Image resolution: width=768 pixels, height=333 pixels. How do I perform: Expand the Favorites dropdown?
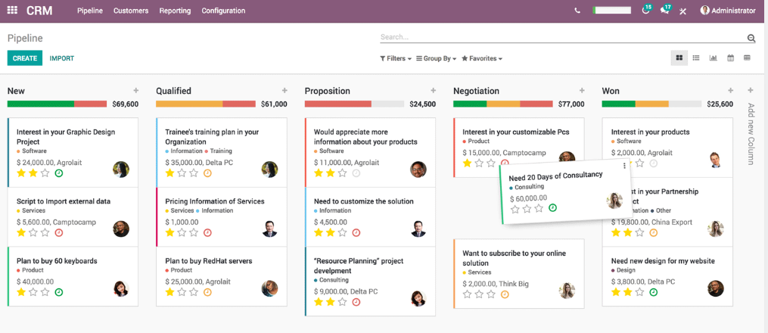click(x=482, y=58)
